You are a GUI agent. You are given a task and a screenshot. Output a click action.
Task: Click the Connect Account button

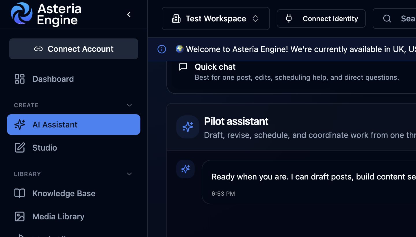(x=74, y=49)
